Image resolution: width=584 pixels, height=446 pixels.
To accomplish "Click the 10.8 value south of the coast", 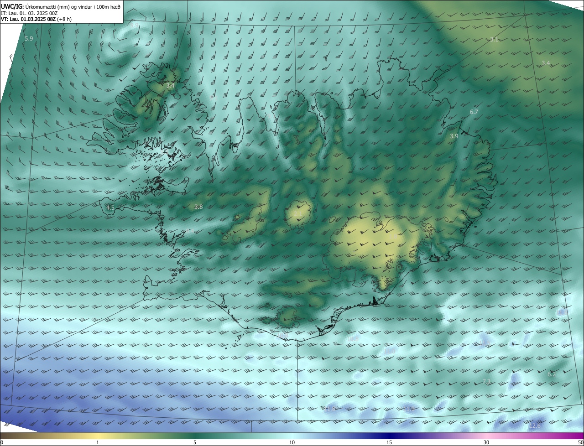I will (353, 339).
